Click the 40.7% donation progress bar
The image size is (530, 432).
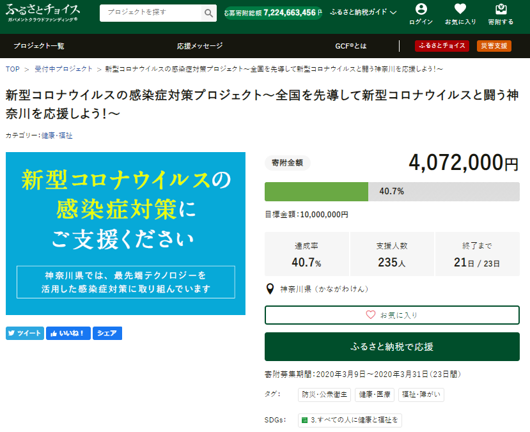pos(392,192)
